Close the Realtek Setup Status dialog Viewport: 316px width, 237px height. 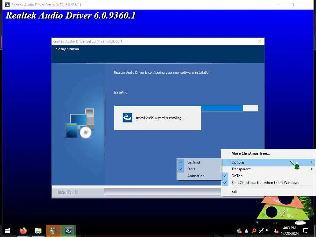point(260,41)
